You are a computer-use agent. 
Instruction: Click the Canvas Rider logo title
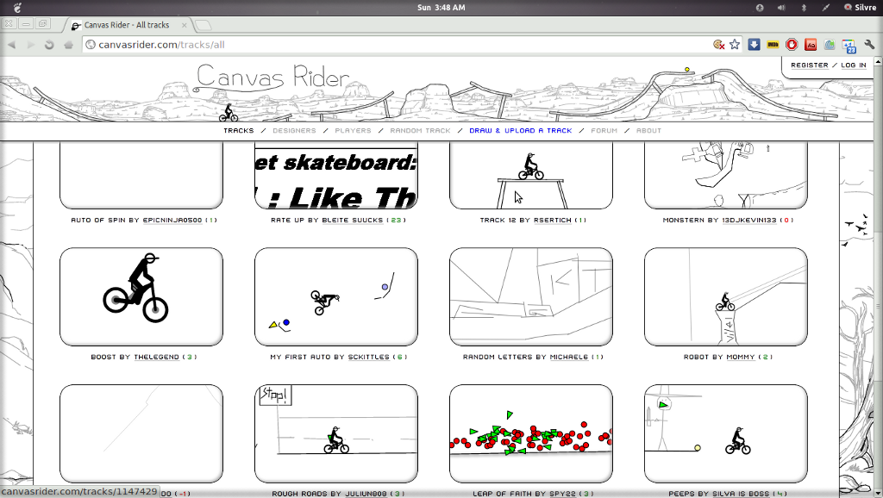(273, 77)
